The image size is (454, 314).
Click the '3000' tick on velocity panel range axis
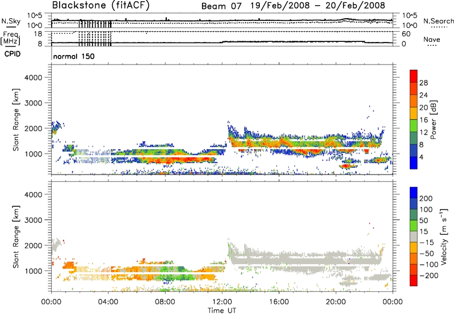coord(33,220)
